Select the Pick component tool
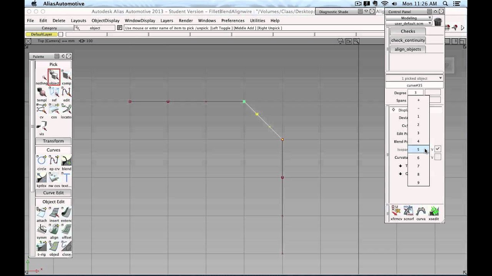Image resolution: width=492 pixels, height=276 pixels. [x=66, y=77]
